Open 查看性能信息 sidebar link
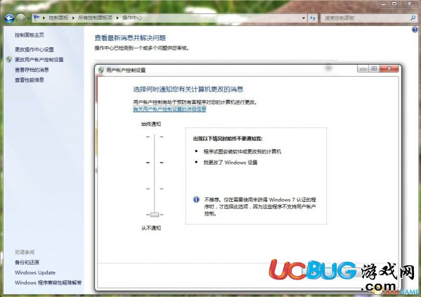Viewport: 421px width, 297px height. coord(30,80)
